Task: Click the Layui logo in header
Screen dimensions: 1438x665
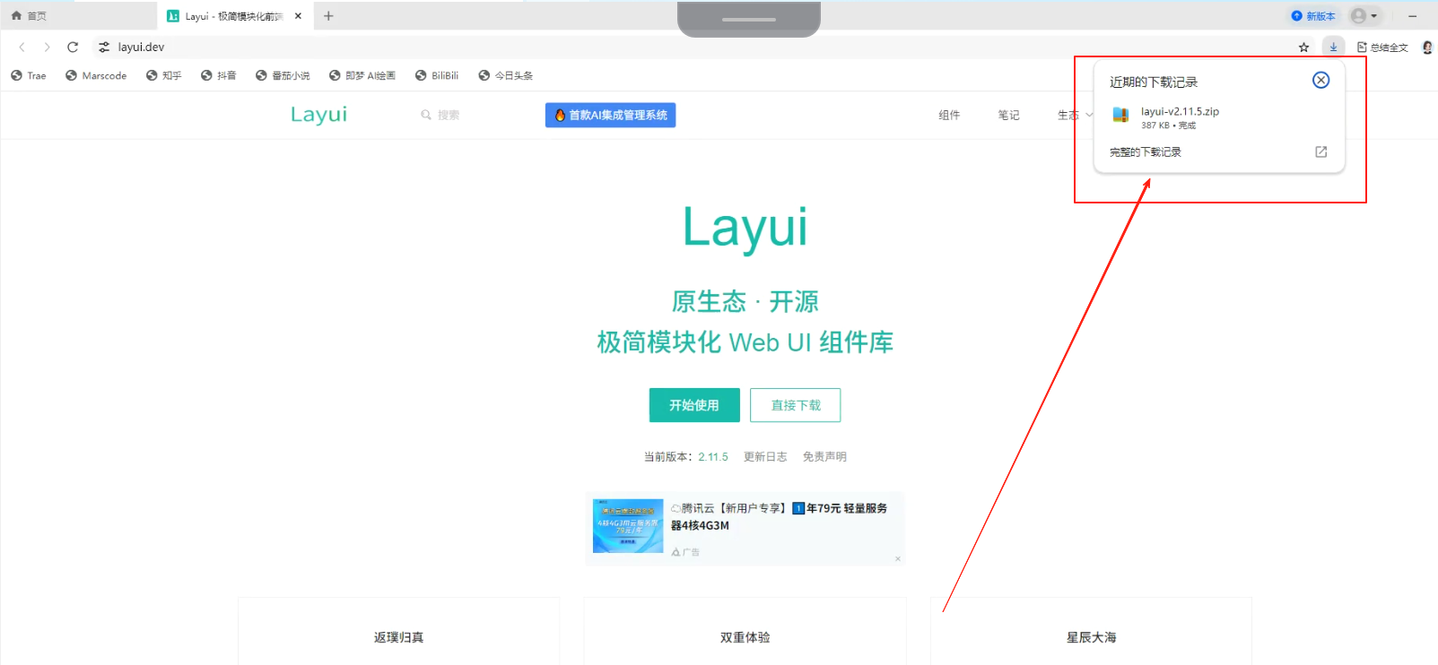Action: click(318, 115)
